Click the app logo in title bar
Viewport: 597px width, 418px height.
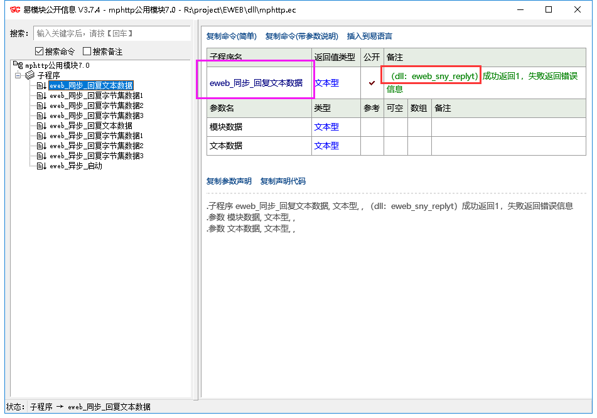point(14,9)
